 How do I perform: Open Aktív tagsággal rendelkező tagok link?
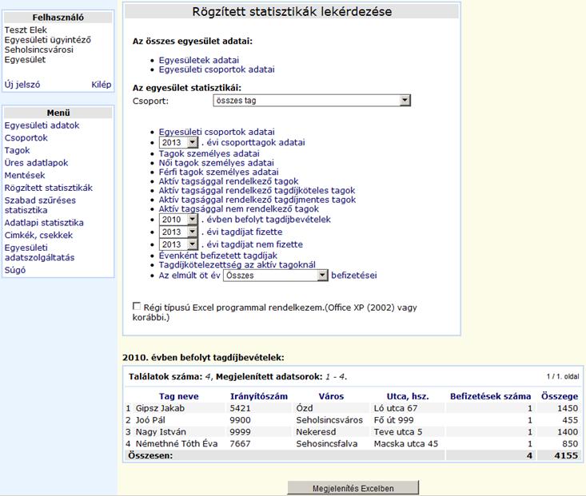click(229, 181)
